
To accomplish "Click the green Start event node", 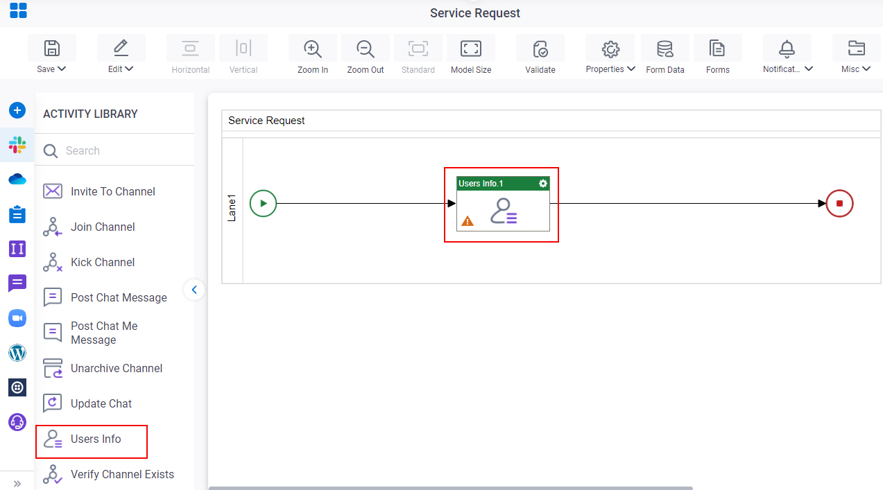I will click(x=263, y=204).
